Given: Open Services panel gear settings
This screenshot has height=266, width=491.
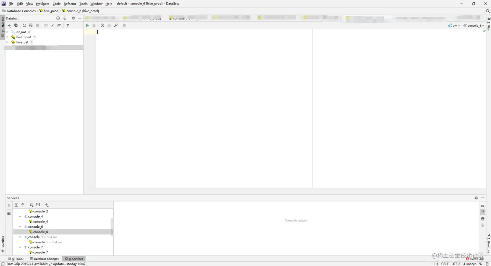Looking at the screenshot, I should [x=476, y=198].
